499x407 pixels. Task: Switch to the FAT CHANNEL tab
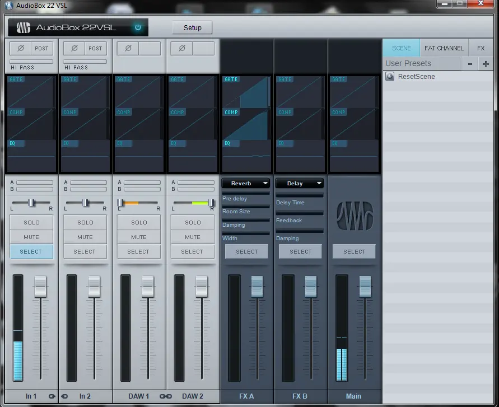pyautogui.click(x=444, y=48)
